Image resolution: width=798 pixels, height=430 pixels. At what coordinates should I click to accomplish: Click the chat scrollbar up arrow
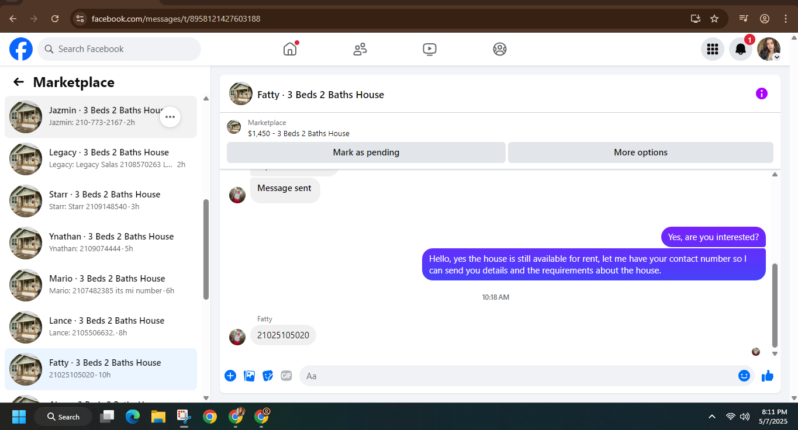pos(775,174)
